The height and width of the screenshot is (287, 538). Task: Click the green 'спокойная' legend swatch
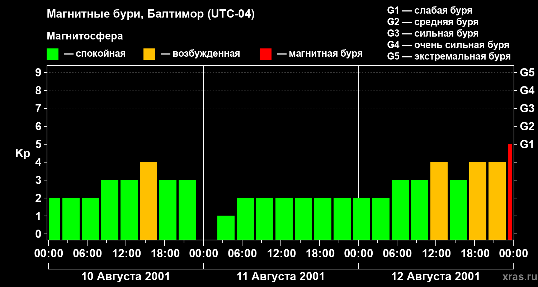tap(52, 54)
